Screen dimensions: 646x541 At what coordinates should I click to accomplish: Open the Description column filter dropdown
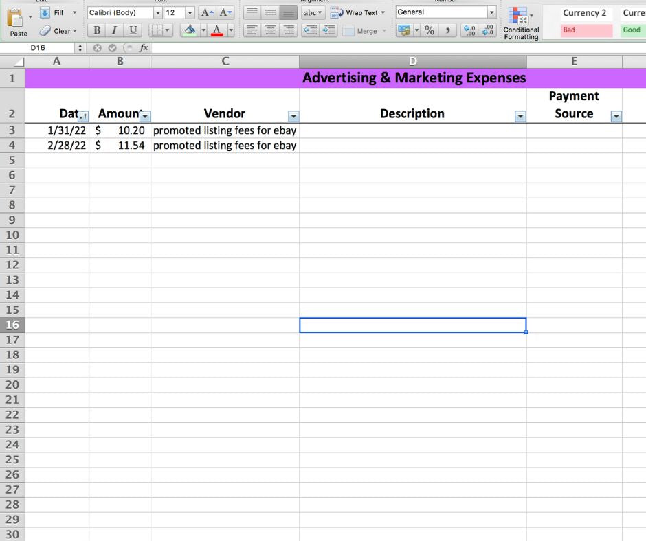[520, 117]
